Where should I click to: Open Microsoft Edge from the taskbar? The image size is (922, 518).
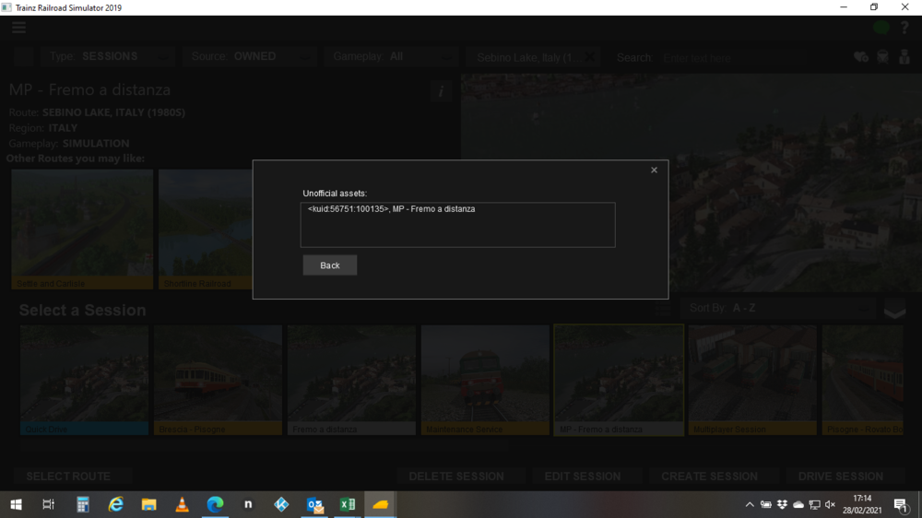215,504
